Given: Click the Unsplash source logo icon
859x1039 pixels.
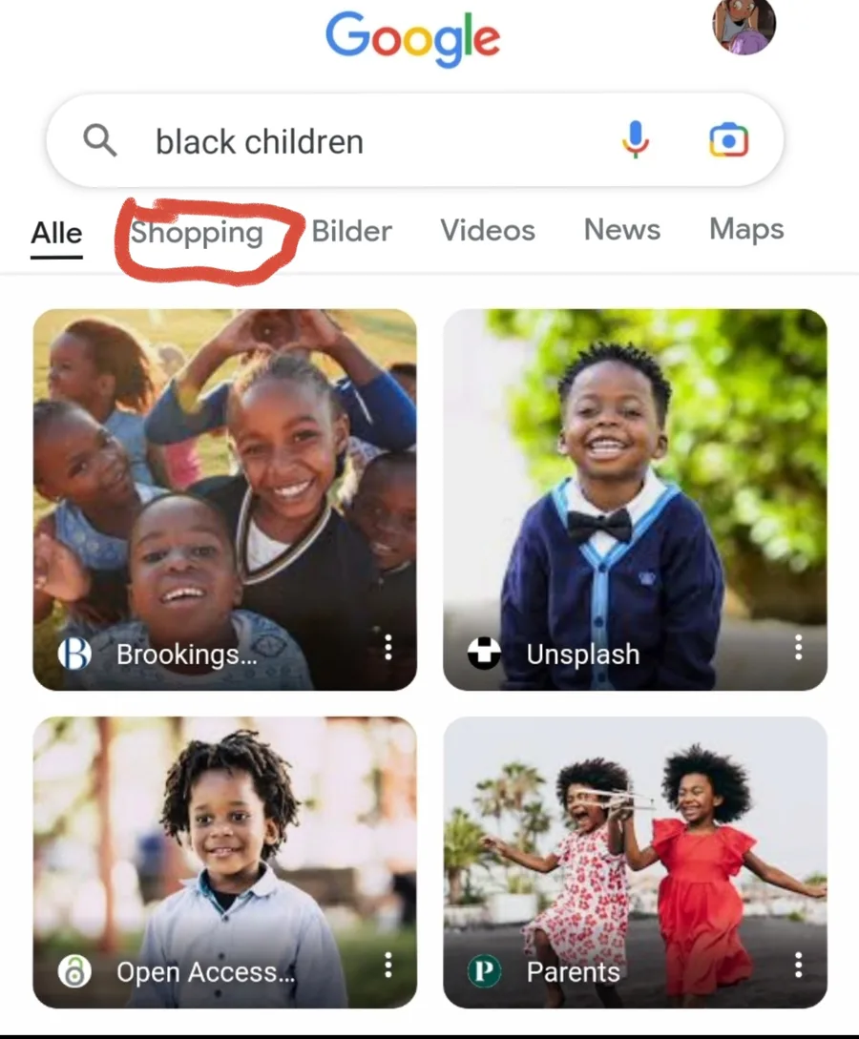Looking at the screenshot, I should click(484, 654).
